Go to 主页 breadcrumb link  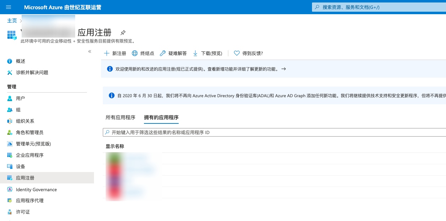pyautogui.click(x=12, y=21)
